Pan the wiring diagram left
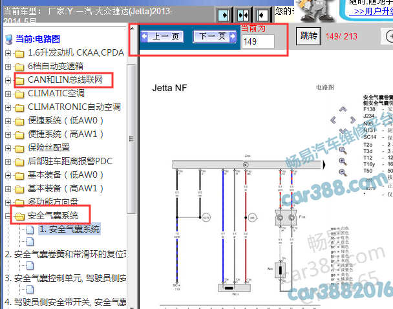Image resolution: width=393 pixels, height=309 pixels. coord(333,120)
